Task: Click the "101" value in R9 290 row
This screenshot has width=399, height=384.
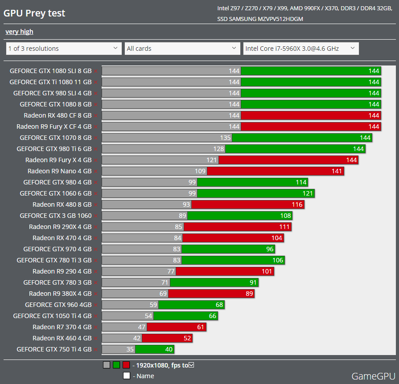Action: (267, 272)
